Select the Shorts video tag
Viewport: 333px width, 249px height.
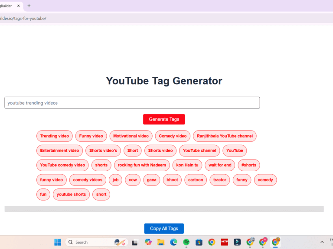tap(160, 150)
